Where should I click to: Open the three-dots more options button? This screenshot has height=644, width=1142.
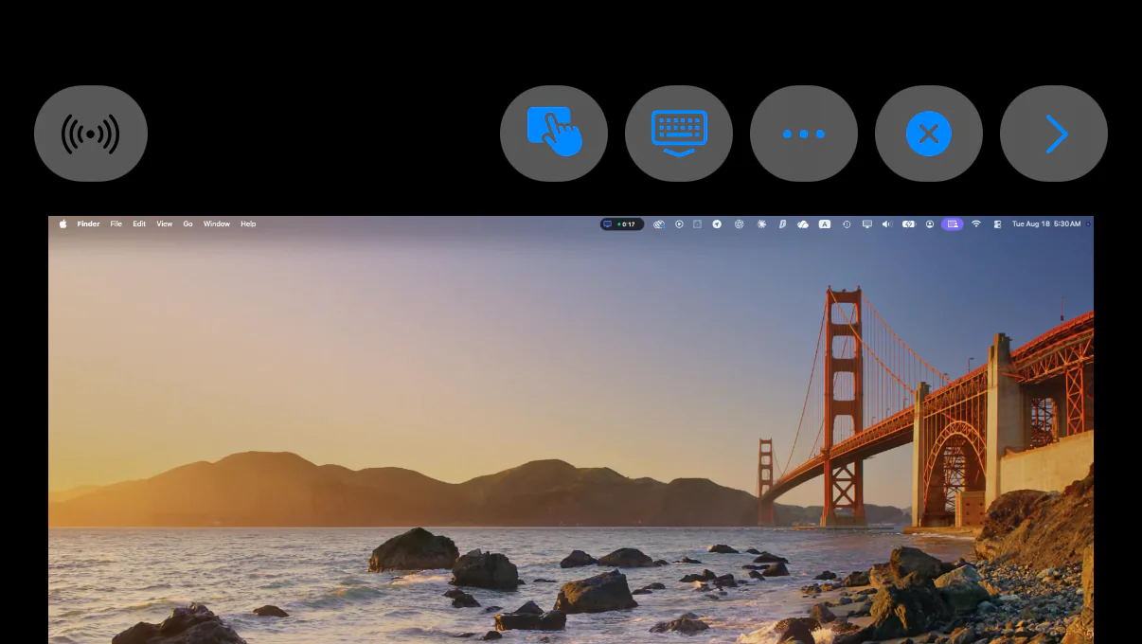804,134
